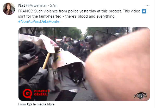This screenshot has height=108, width=156.
Task: Open the QG le média libre source link
Action: tap(41, 104)
